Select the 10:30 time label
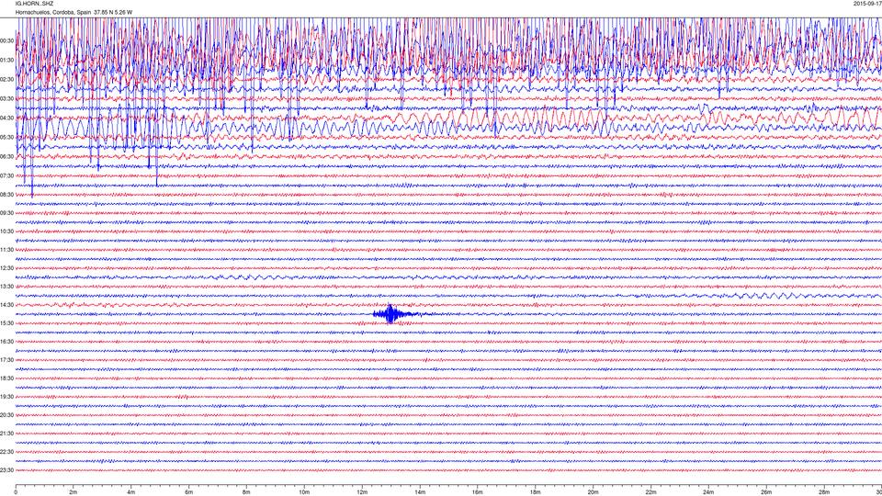The height and width of the screenshot is (496, 882). tap(6, 231)
